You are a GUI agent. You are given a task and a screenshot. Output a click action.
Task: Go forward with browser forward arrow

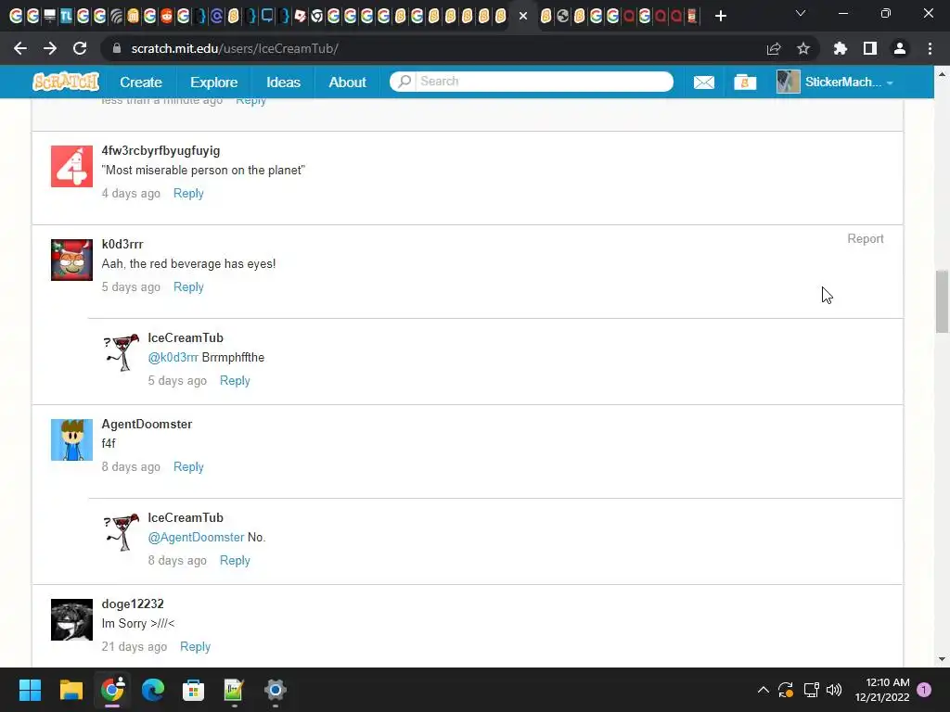click(50, 48)
